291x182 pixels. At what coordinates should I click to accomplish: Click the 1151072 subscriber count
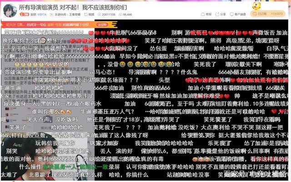click(277, 14)
